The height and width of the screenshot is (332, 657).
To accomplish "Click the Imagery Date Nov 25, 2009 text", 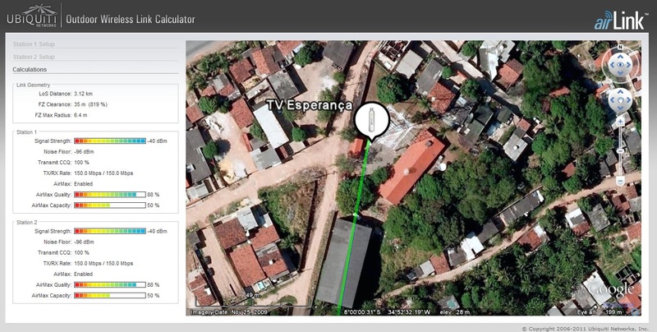I will 227,312.
